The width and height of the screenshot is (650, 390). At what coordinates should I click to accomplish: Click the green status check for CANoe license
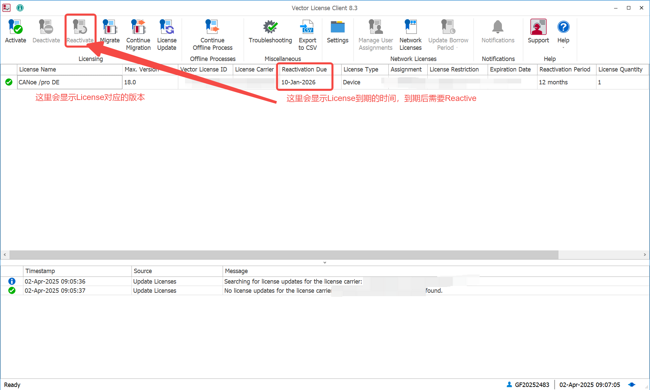pos(9,82)
